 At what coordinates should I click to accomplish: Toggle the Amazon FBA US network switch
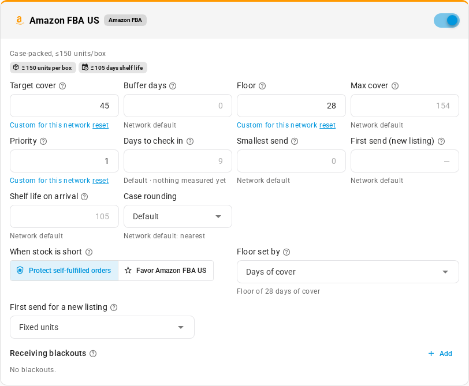[446, 20]
